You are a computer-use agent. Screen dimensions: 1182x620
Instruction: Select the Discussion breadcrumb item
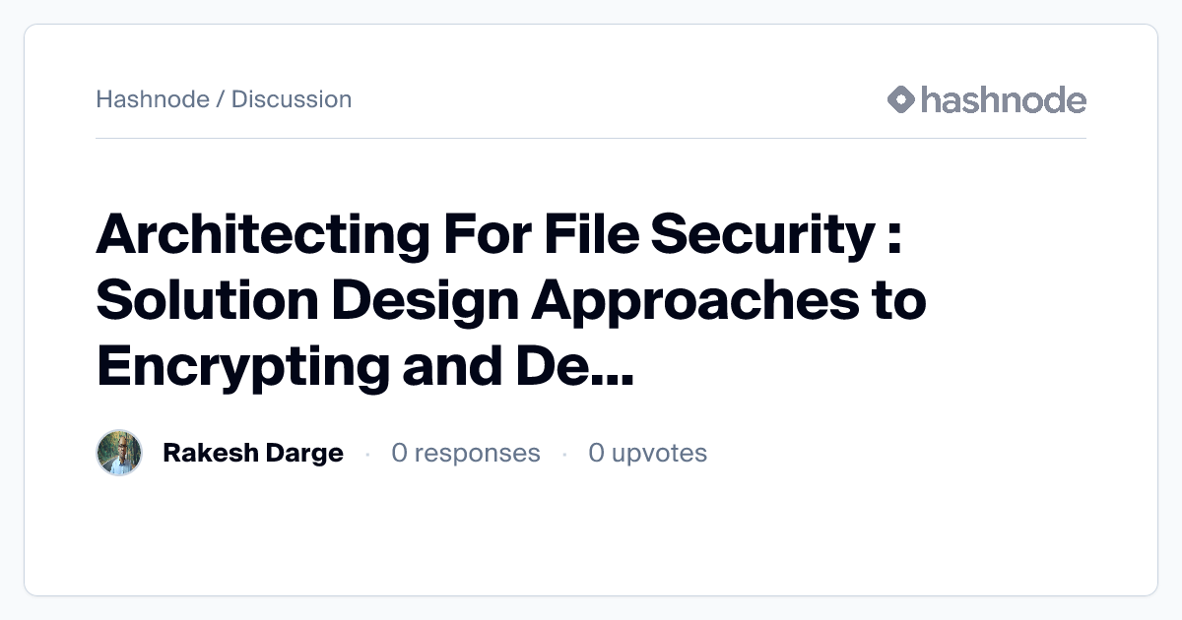(x=292, y=99)
